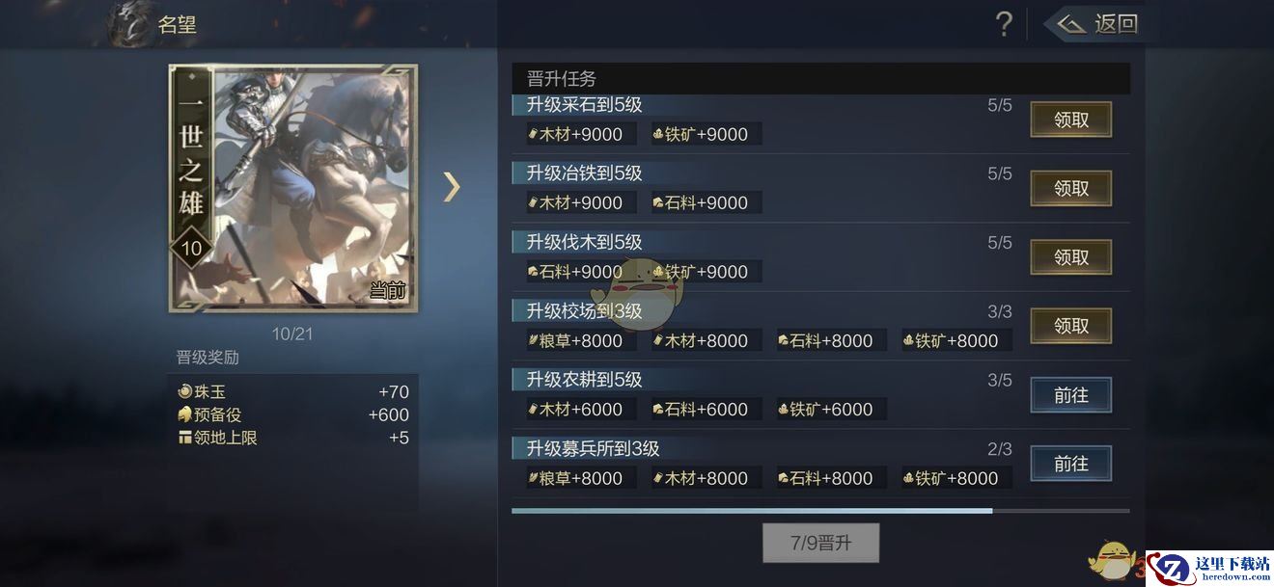
Task: Click the task list progress bar
Action: 820,511
